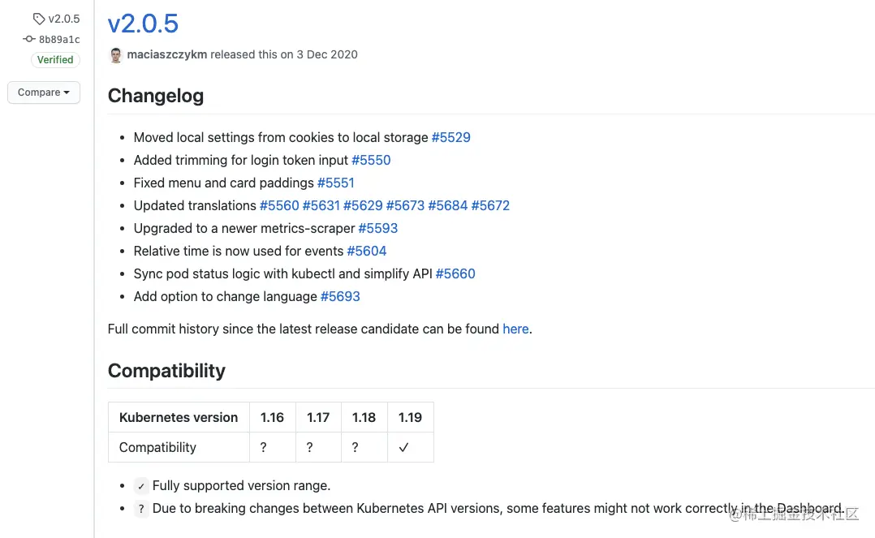Open pull request #5551
This screenshot has width=875, height=538.
click(x=336, y=183)
